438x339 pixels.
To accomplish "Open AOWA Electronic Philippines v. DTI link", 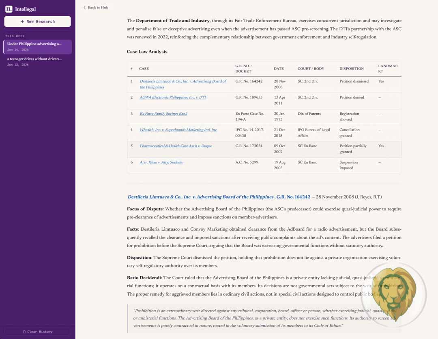I will click(x=173, y=97).
